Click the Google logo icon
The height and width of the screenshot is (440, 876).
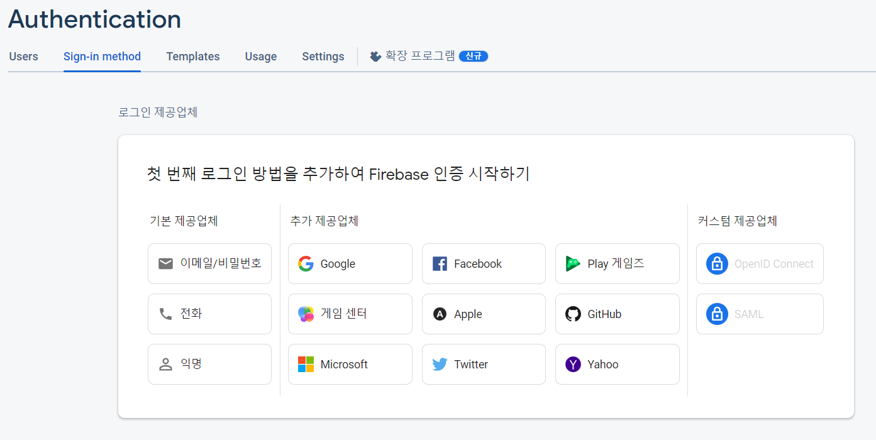(306, 263)
